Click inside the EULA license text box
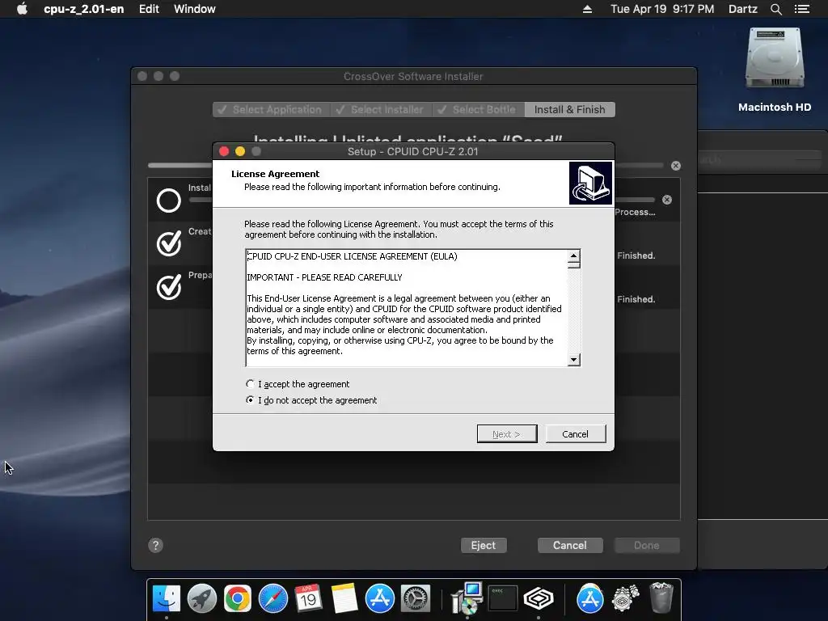 407,308
